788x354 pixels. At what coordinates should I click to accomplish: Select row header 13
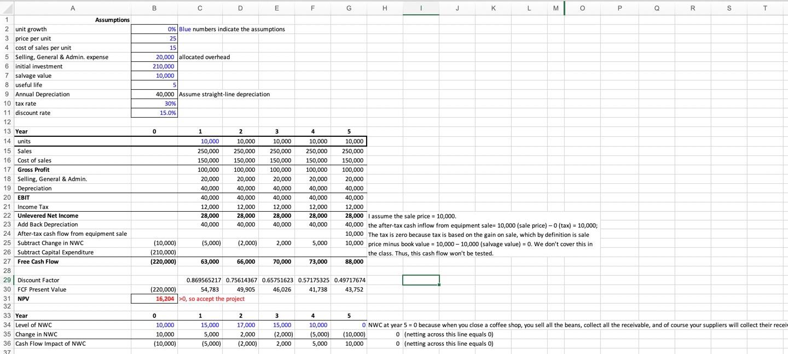7,131
